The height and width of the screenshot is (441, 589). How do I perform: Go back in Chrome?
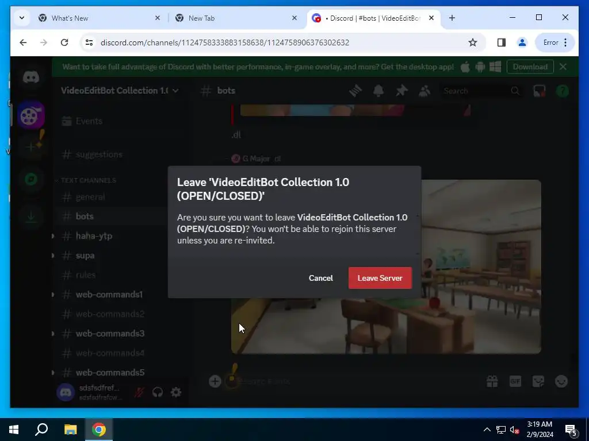click(x=23, y=42)
